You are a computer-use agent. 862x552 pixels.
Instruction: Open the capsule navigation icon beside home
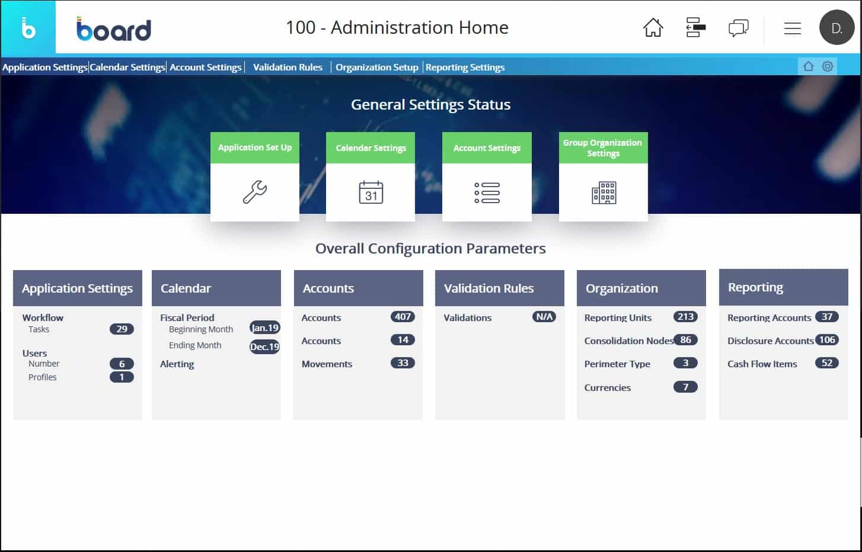pyautogui.click(x=695, y=27)
